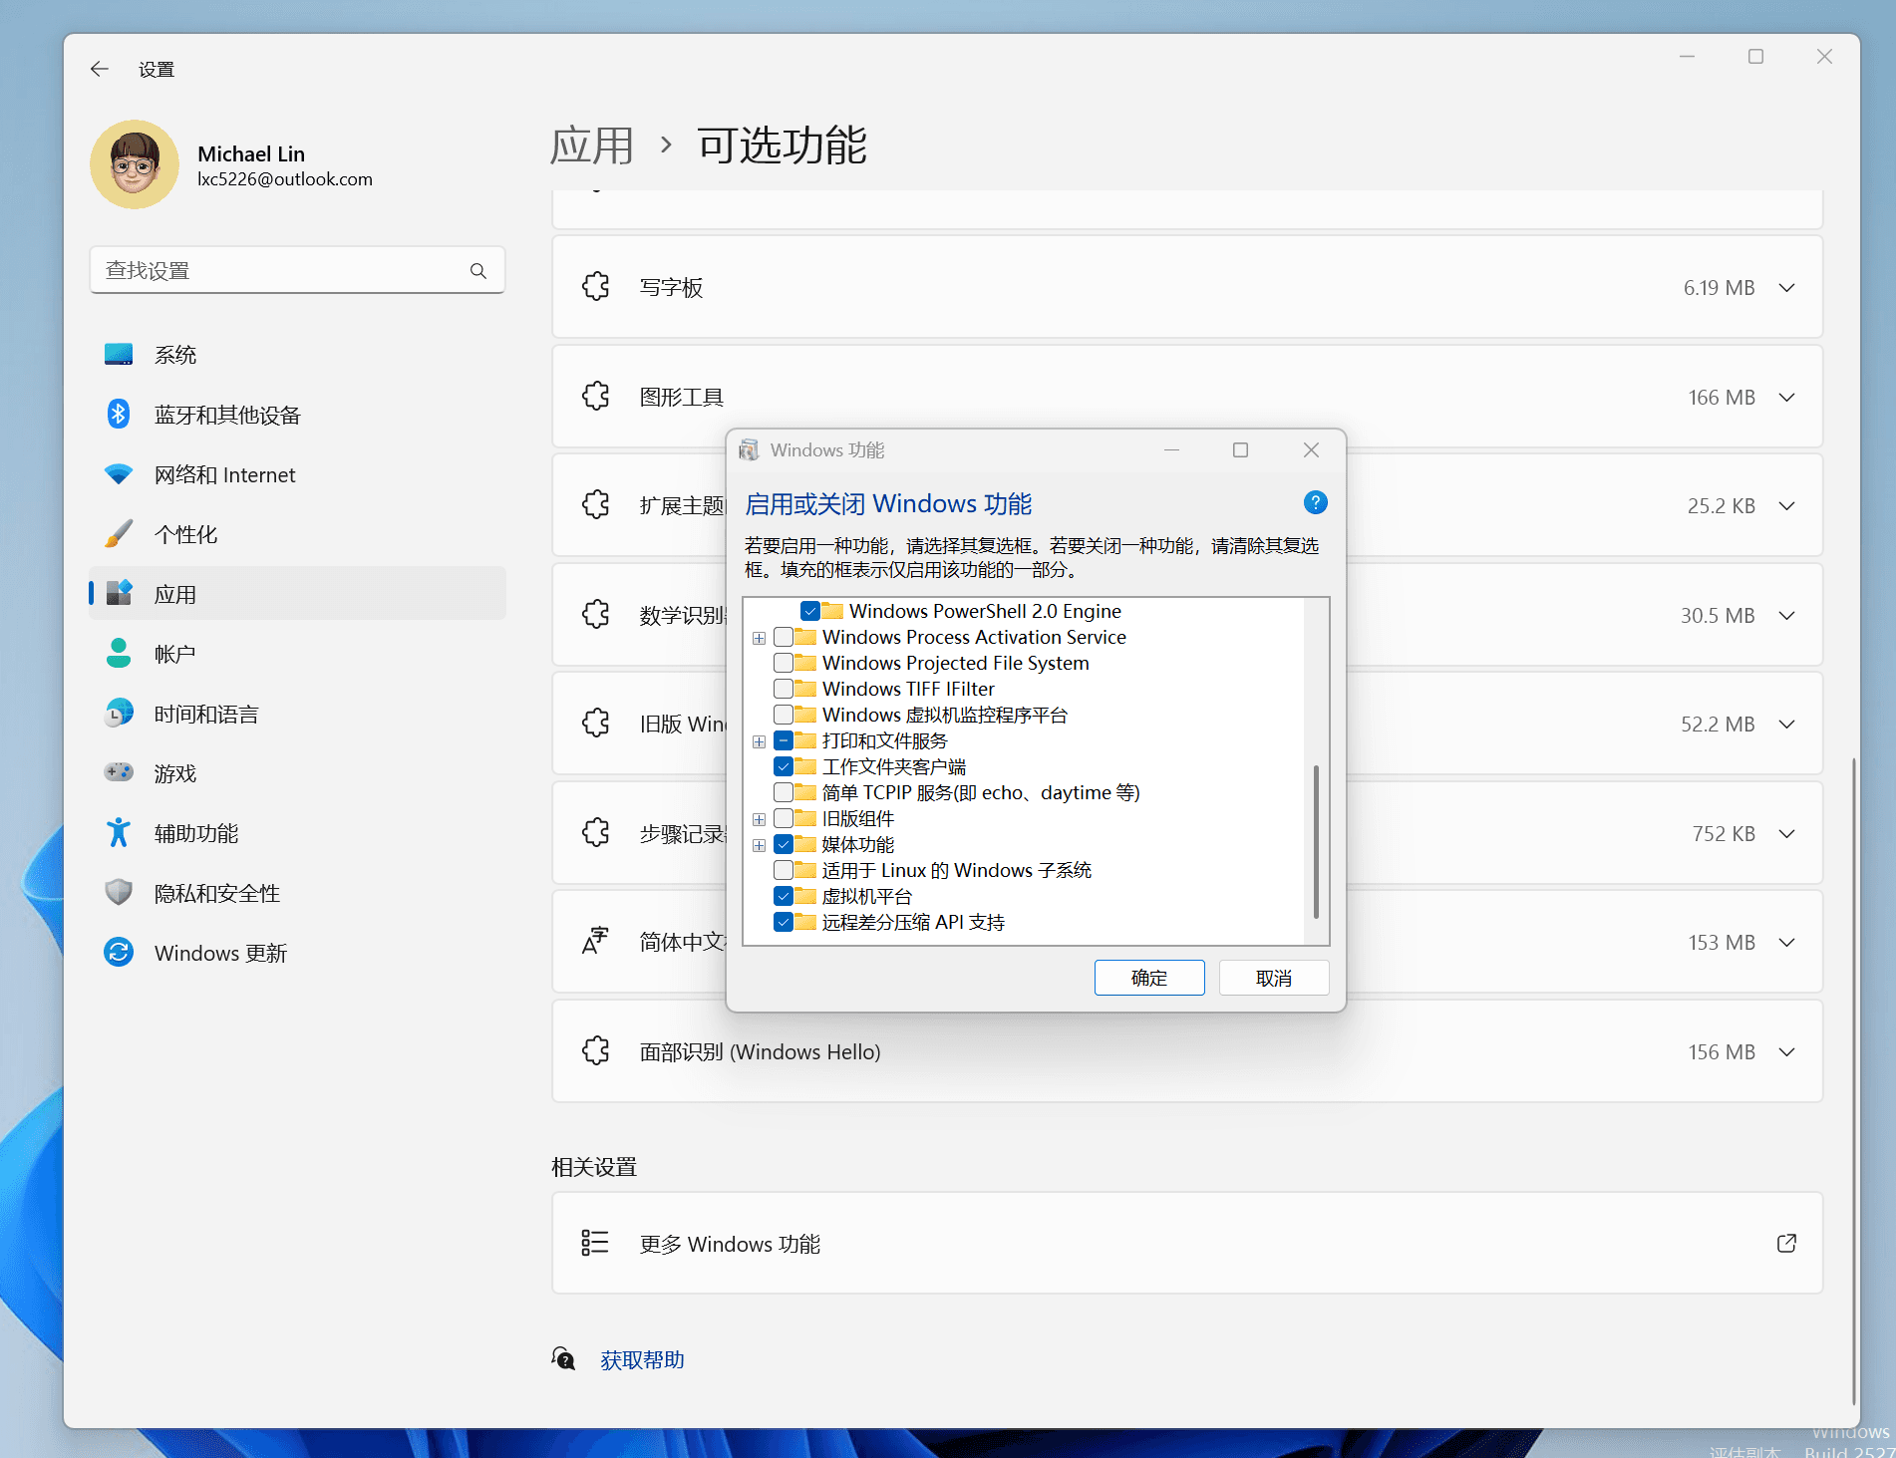The image size is (1896, 1458).
Task: Click the Privacy shield icon
Action: [x=119, y=892]
